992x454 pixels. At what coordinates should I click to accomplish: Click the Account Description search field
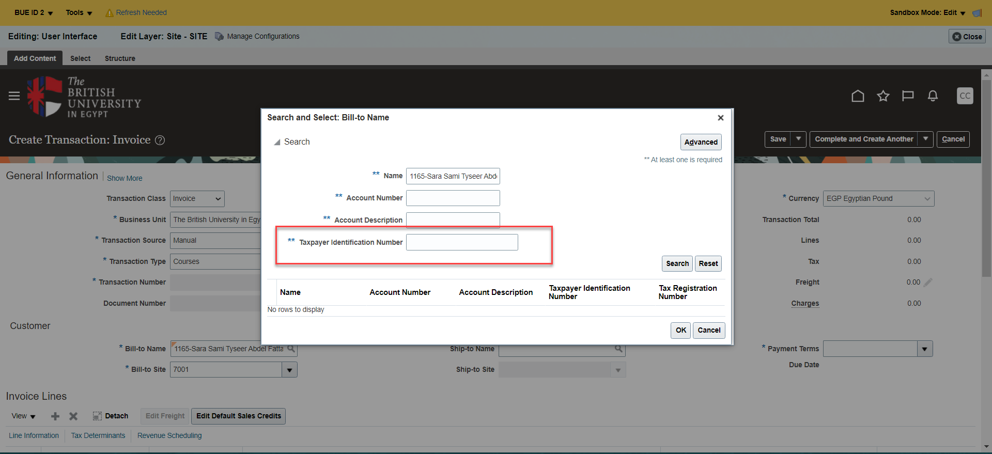[453, 220]
